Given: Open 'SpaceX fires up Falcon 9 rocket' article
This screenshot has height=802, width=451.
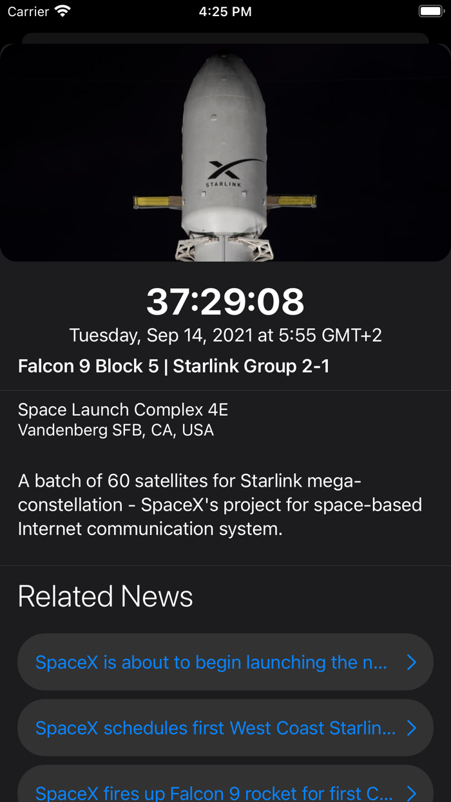Looking at the screenshot, I should (x=213, y=793).
